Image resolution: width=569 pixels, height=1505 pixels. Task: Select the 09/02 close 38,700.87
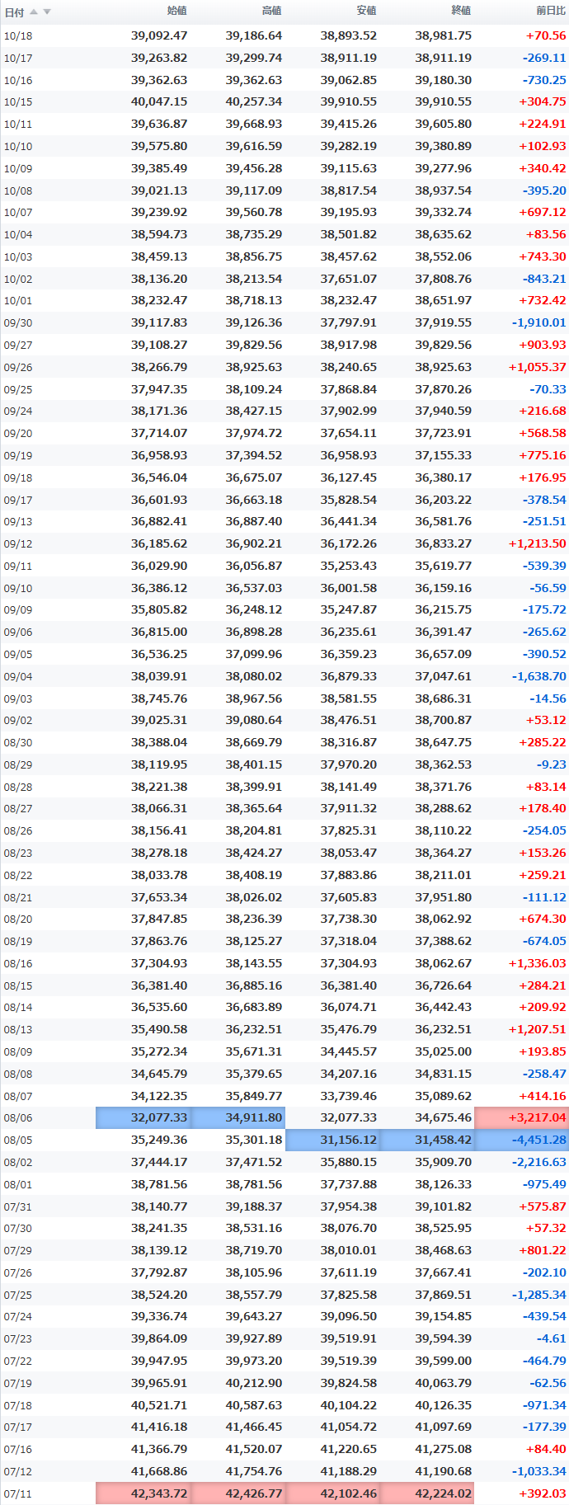coord(444,720)
